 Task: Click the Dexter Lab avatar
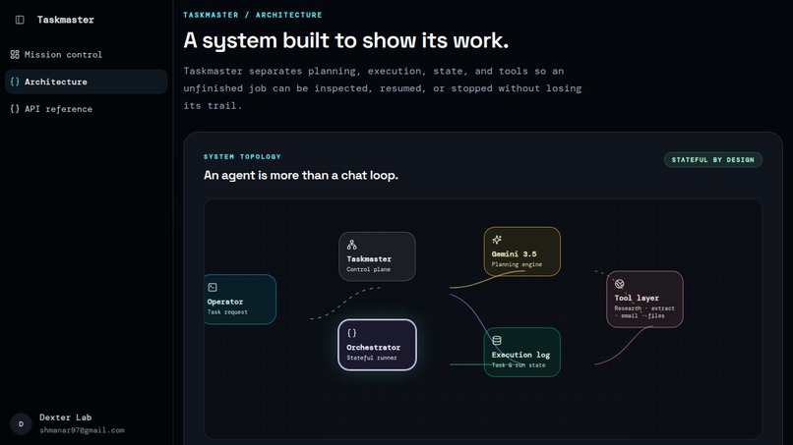(21, 423)
